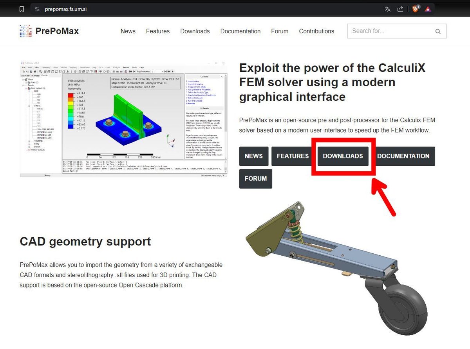Click the translate page icon
Screen dimensions: 470x349
tap(388, 9)
